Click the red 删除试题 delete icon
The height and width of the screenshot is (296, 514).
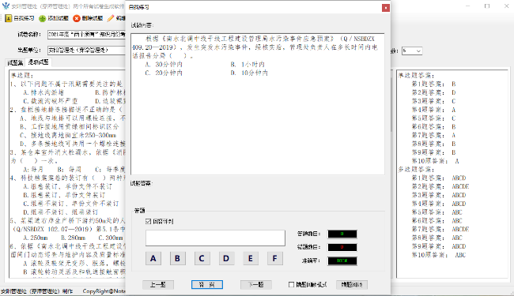click(77, 18)
